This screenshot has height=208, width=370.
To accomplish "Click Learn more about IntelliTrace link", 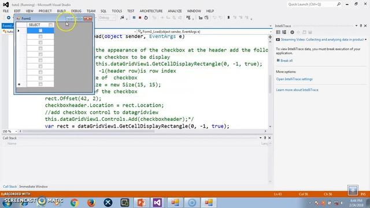I will [x=297, y=90].
